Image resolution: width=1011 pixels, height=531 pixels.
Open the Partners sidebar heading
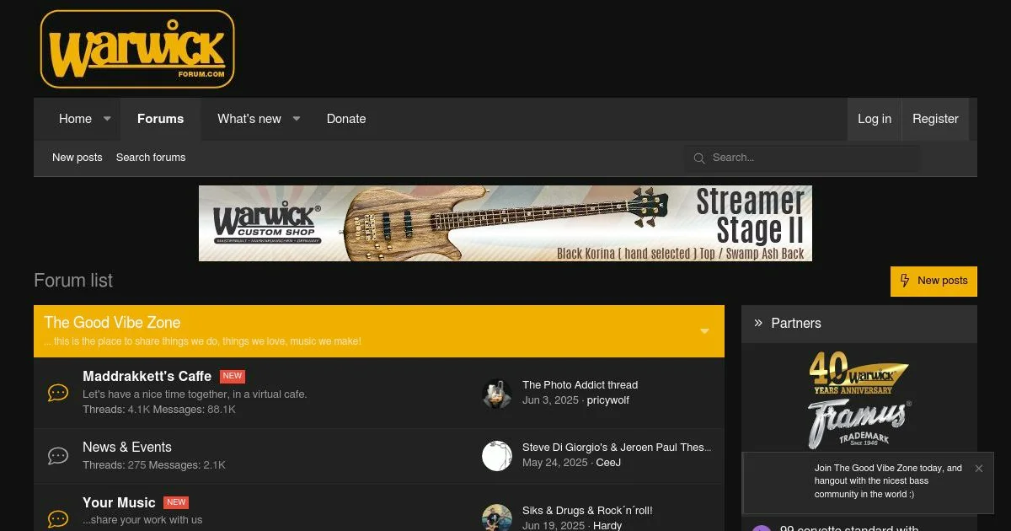pyautogui.click(x=796, y=323)
